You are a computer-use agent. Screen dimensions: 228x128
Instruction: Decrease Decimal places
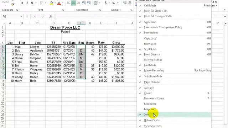coord(130,3)
